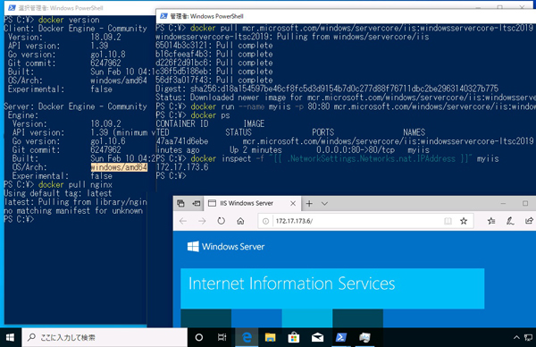Click highlighted windows/amd64 text in back PowerShell
This screenshot has height=347, width=536.
[119, 167]
